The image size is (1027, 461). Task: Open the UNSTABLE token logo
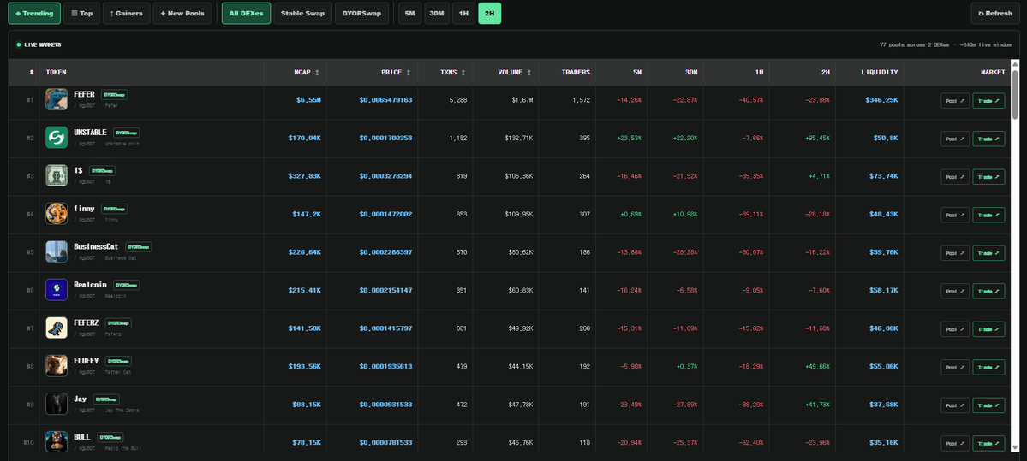pos(57,138)
